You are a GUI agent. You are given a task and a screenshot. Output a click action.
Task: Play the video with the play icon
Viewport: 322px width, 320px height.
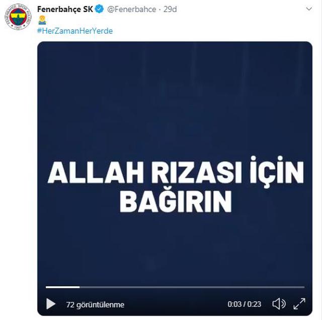coord(51,303)
